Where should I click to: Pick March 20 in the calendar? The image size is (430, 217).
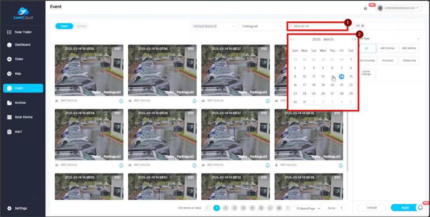pyautogui.click(x=332, y=85)
